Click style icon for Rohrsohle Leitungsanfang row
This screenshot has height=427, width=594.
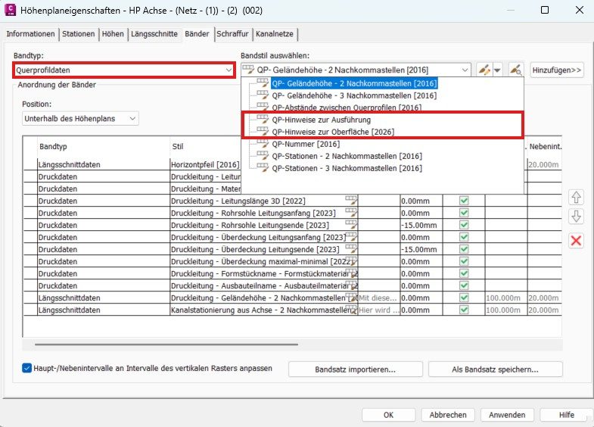(351, 212)
